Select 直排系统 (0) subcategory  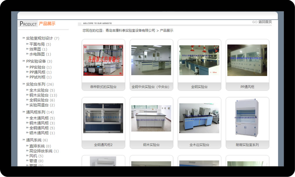pyautogui.click(x=40, y=146)
